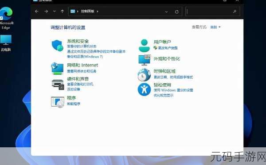The image size is (266, 165).
Task: Open the 程序 heading link
Action: [x=71, y=98]
